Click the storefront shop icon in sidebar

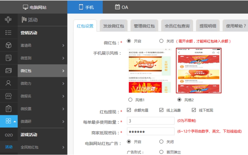(x=8, y=96)
